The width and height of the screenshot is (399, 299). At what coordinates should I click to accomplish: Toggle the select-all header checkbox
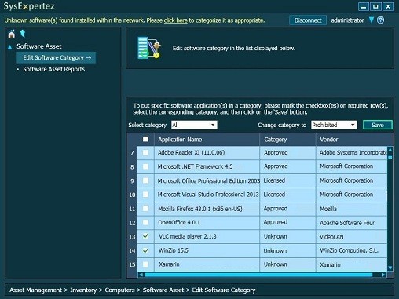(146, 139)
